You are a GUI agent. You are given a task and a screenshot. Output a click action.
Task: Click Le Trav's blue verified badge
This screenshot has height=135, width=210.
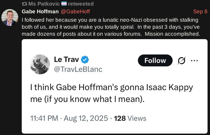[x=85, y=59]
